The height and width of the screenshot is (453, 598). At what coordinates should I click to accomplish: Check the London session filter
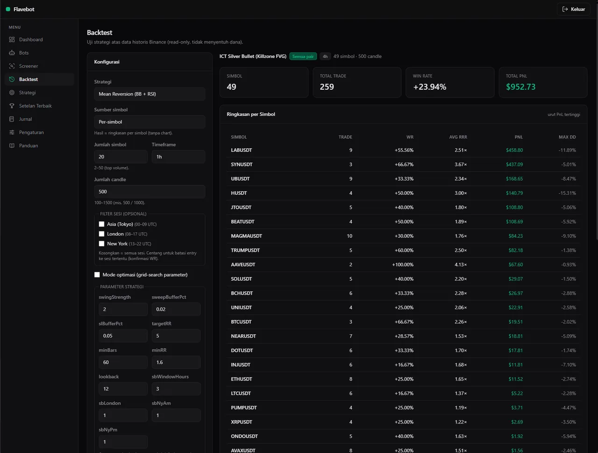101,234
